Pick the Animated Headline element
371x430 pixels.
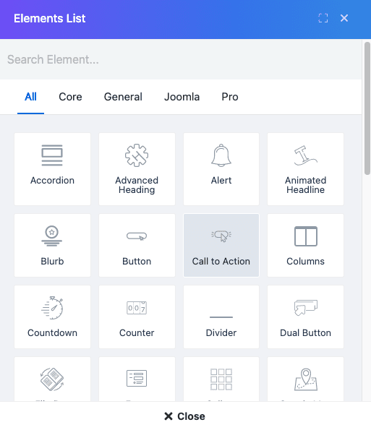click(305, 169)
